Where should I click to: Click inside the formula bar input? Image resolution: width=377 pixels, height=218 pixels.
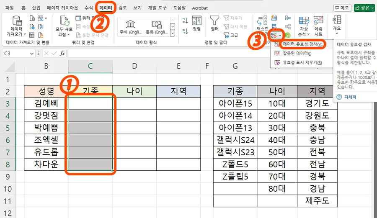pos(168,53)
